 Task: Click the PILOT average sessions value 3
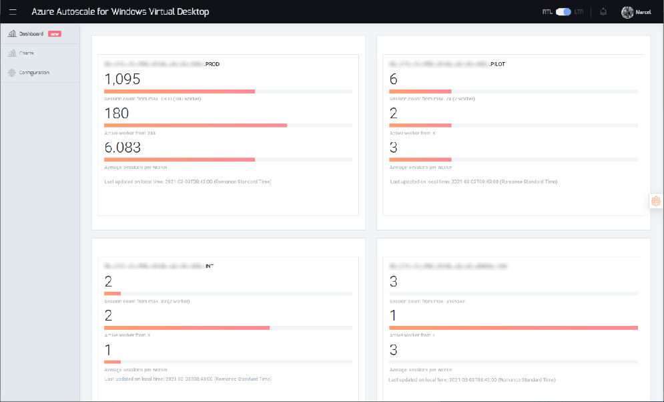click(x=394, y=148)
